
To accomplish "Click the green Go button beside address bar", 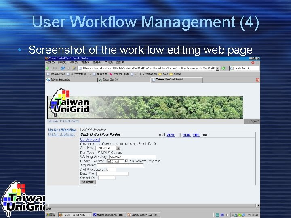I will [x=223, y=68].
